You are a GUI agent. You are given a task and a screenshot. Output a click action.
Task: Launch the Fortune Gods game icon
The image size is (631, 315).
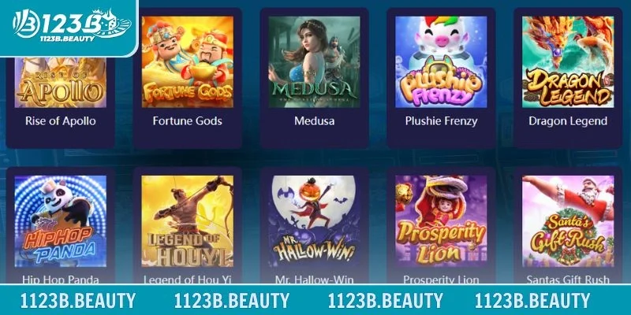point(187,62)
